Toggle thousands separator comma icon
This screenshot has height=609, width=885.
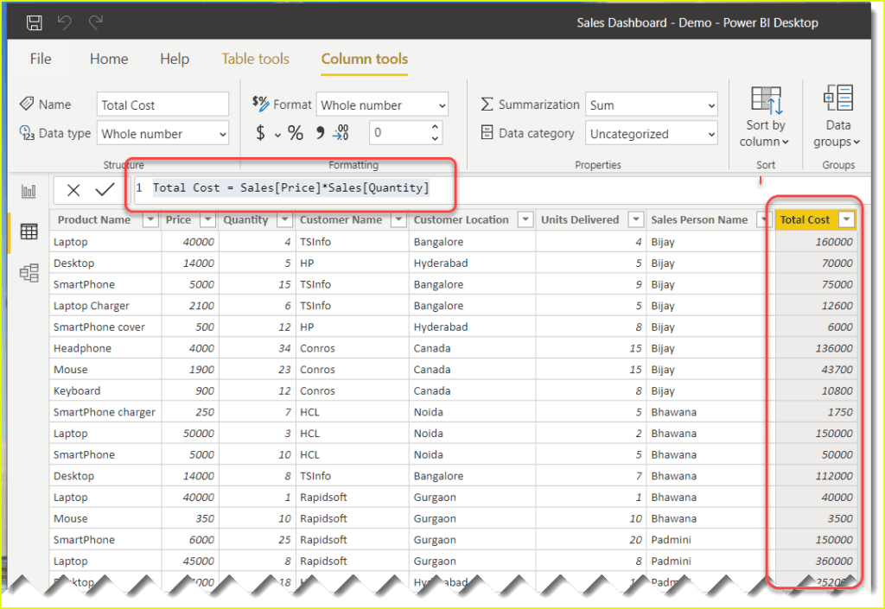(x=319, y=133)
